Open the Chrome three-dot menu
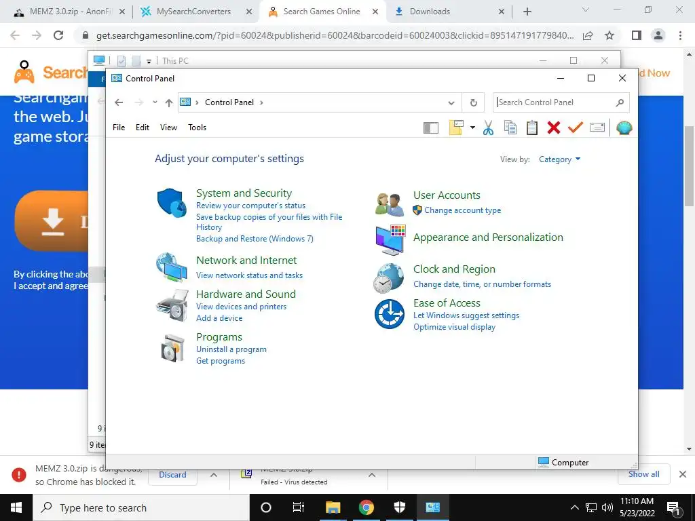The height and width of the screenshot is (521, 695). (x=680, y=35)
